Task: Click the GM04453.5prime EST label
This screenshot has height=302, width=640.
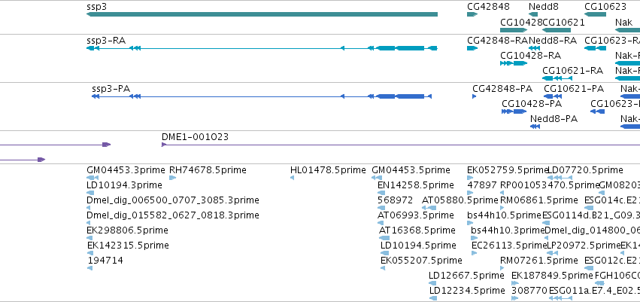Action: 411,170
